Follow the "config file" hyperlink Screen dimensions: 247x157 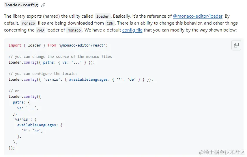(x=132, y=30)
